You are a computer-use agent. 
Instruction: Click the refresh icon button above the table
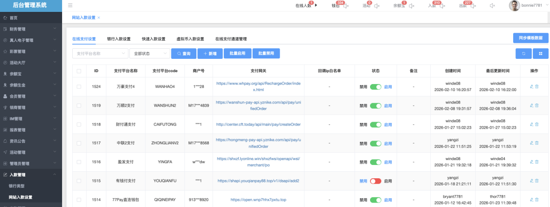(523, 54)
